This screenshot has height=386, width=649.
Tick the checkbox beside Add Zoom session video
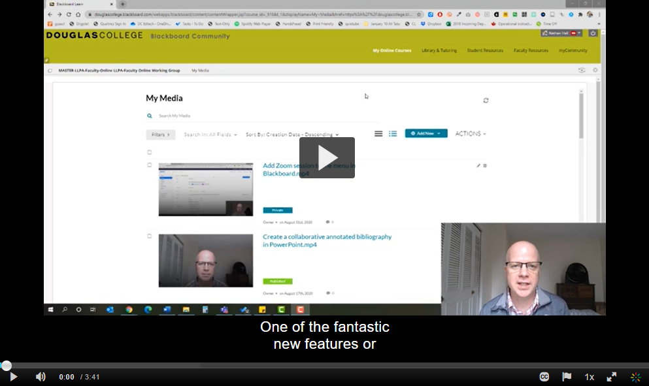[150, 165]
